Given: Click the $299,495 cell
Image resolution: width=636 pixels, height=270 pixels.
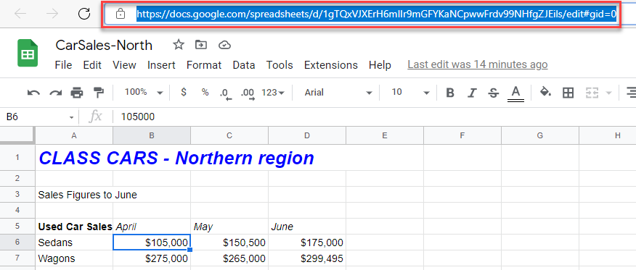Looking at the screenshot, I should pos(307,258).
